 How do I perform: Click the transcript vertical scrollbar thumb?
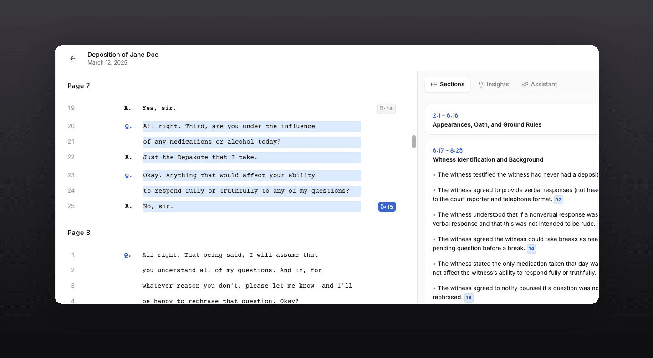[x=413, y=142]
